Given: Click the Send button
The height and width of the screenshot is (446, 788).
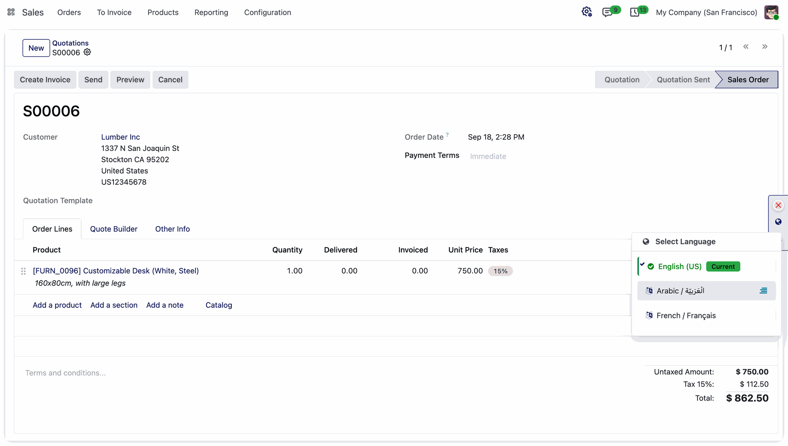Looking at the screenshot, I should pyautogui.click(x=93, y=80).
